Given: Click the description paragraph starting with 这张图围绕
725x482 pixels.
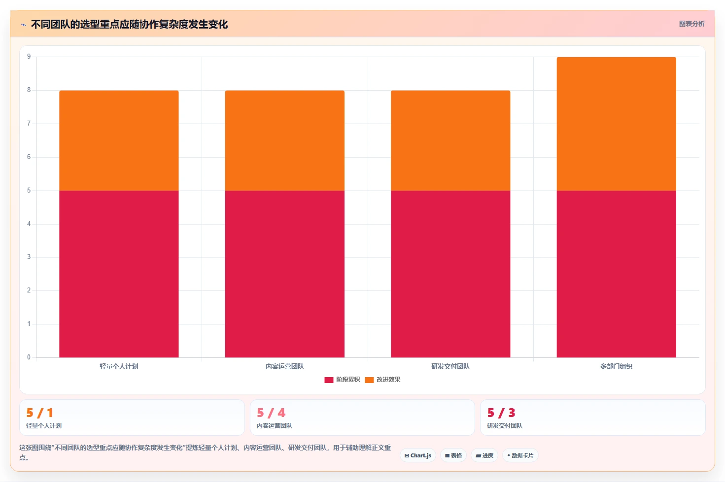Looking at the screenshot, I should (205, 452).
